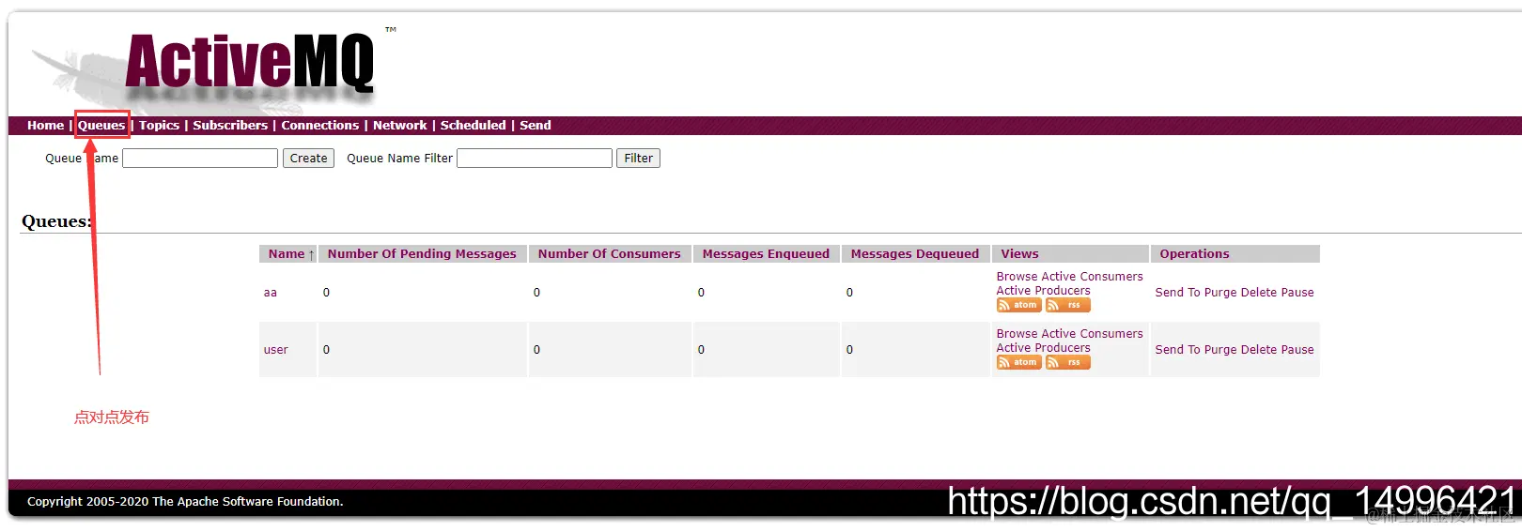Open the atom feed for queue aa
Image resolution: width=1522 pixels, height=531 pixels.
pyautogui.click(x=1019, y=305)
